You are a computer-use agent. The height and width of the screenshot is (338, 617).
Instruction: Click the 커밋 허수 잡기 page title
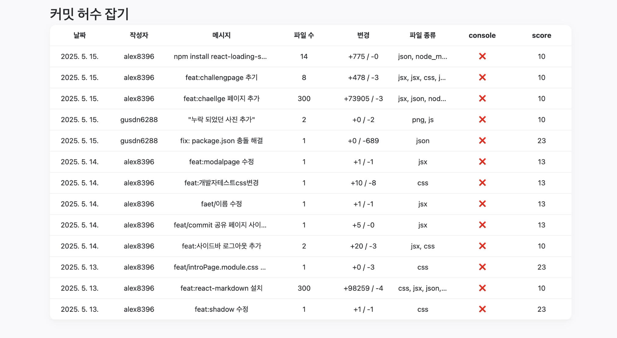click(x=89, y=14)
